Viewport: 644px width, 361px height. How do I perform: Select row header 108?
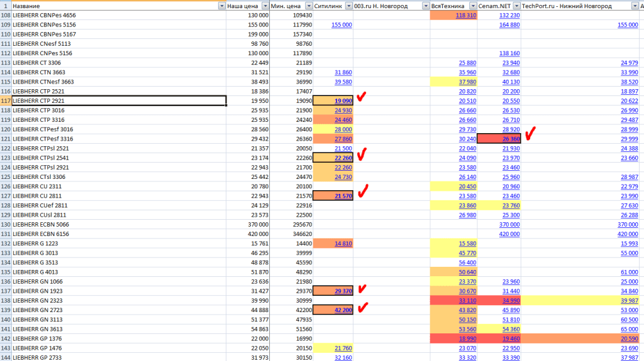[x=6, y=15]
